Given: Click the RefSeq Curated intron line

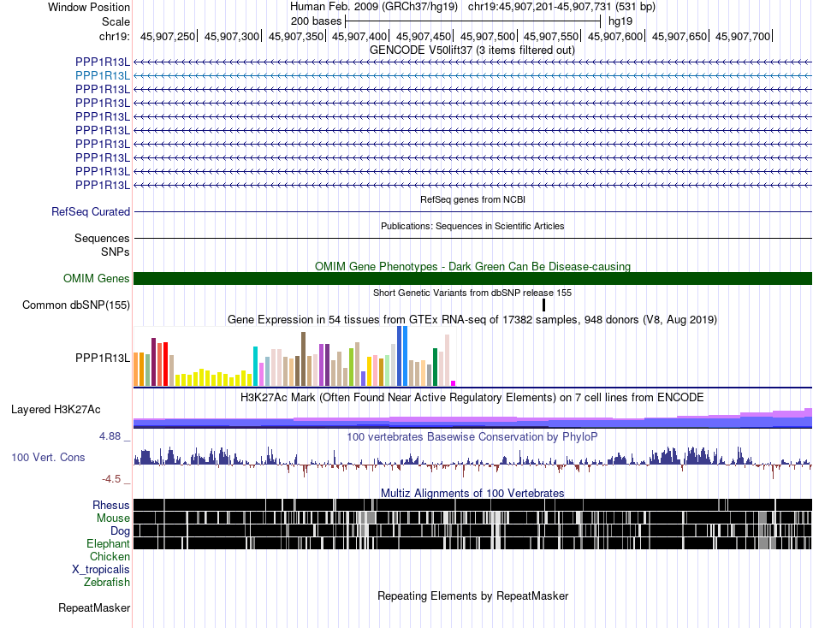Looking at the screenshot, I should point(472,211).
